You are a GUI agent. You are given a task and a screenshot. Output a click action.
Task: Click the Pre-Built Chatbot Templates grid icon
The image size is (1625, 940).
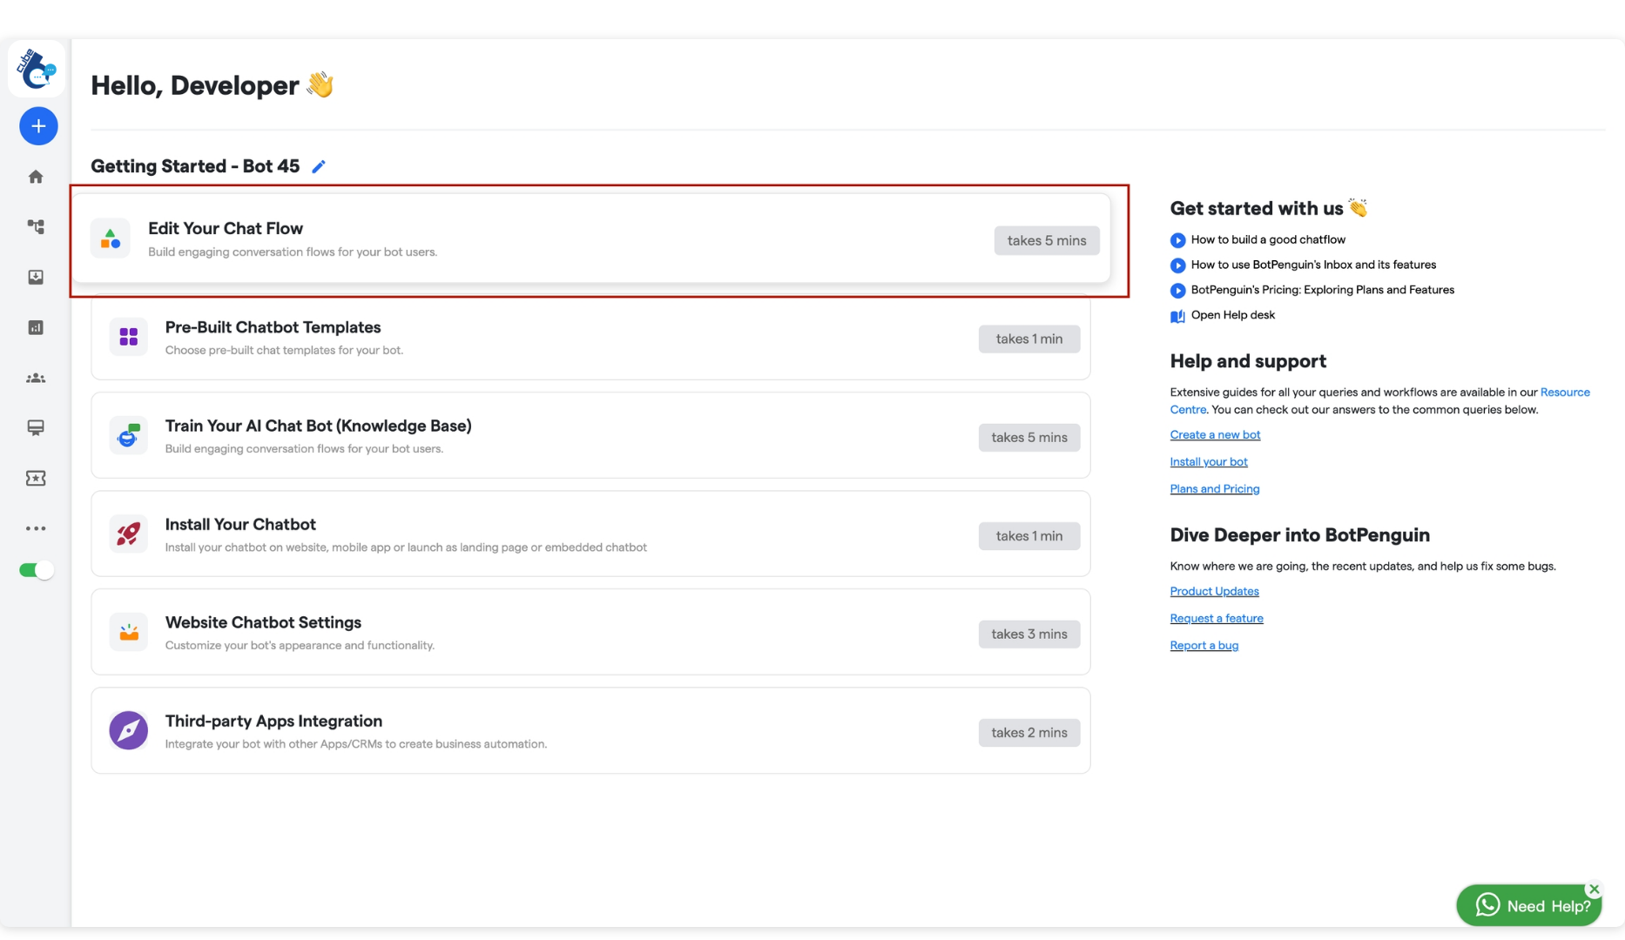click(129, 337)
